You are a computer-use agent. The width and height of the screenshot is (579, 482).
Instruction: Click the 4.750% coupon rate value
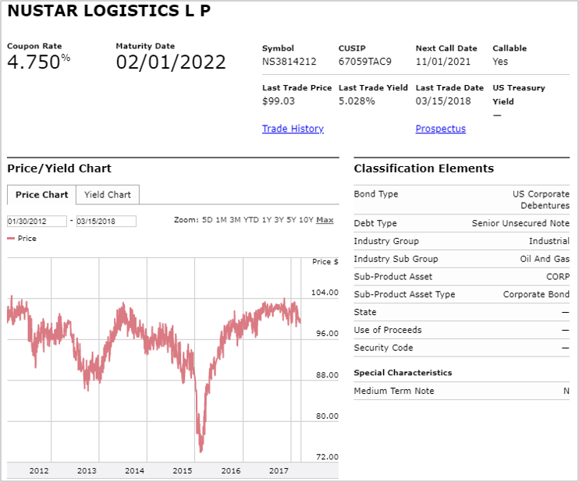click(39, 62)
